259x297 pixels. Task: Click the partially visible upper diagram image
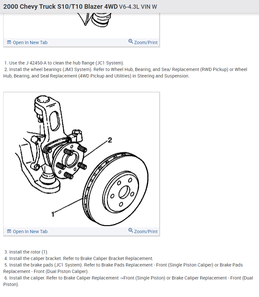(x=81, y=25)
